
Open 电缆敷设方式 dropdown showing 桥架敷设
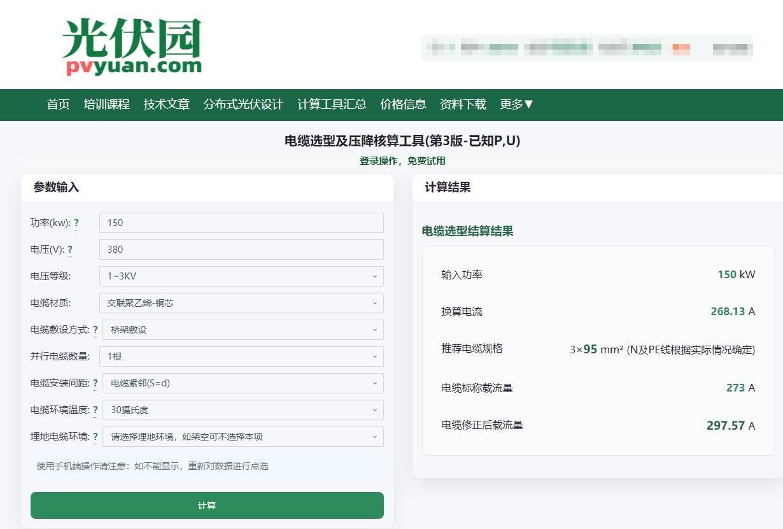pos(243,330)
